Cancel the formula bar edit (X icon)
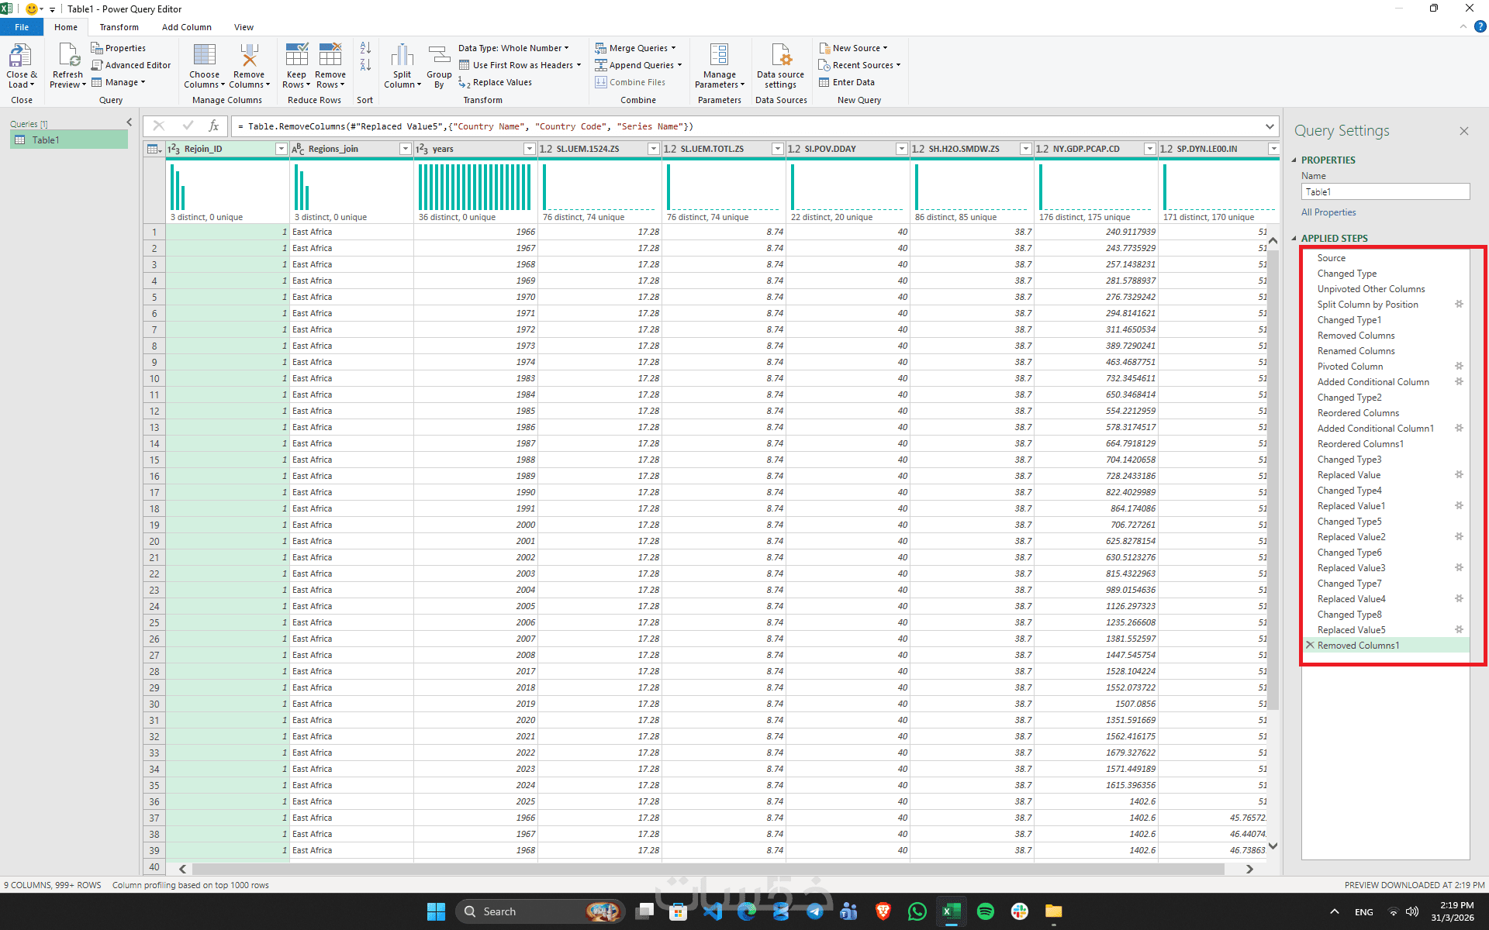Screen dimensions: 1489x930 click(x=159, y=126)
